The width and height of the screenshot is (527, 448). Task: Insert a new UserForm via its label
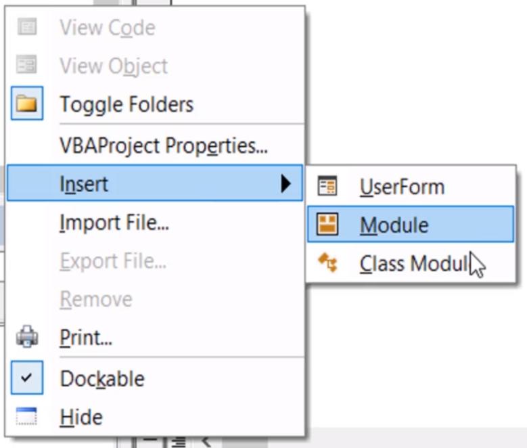(x=402, y=187)
